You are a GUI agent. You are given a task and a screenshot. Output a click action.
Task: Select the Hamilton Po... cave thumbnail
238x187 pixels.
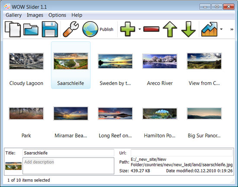pyautogui.click(x=160, y=113)
